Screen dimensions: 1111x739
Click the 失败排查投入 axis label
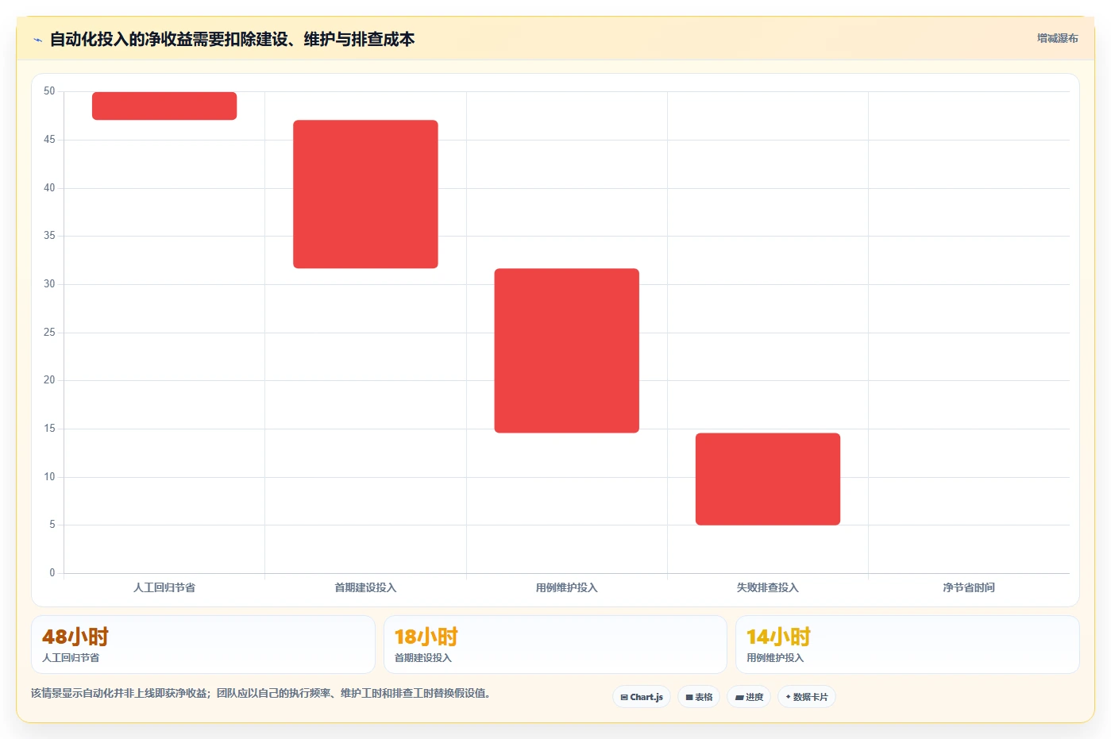768,587
